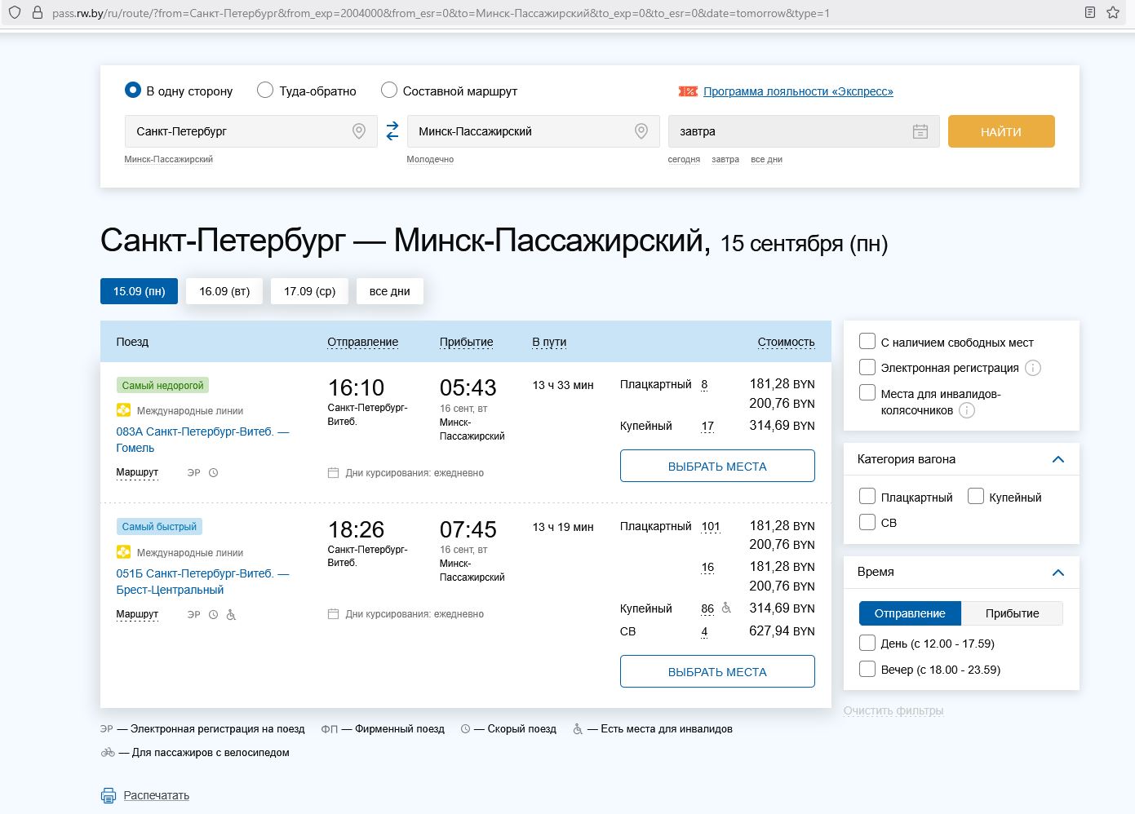Image resolution: width=1135 pixels, height=814 pixels.
Task: Collapse the Время filter section
Action: tap(1058, 572)
